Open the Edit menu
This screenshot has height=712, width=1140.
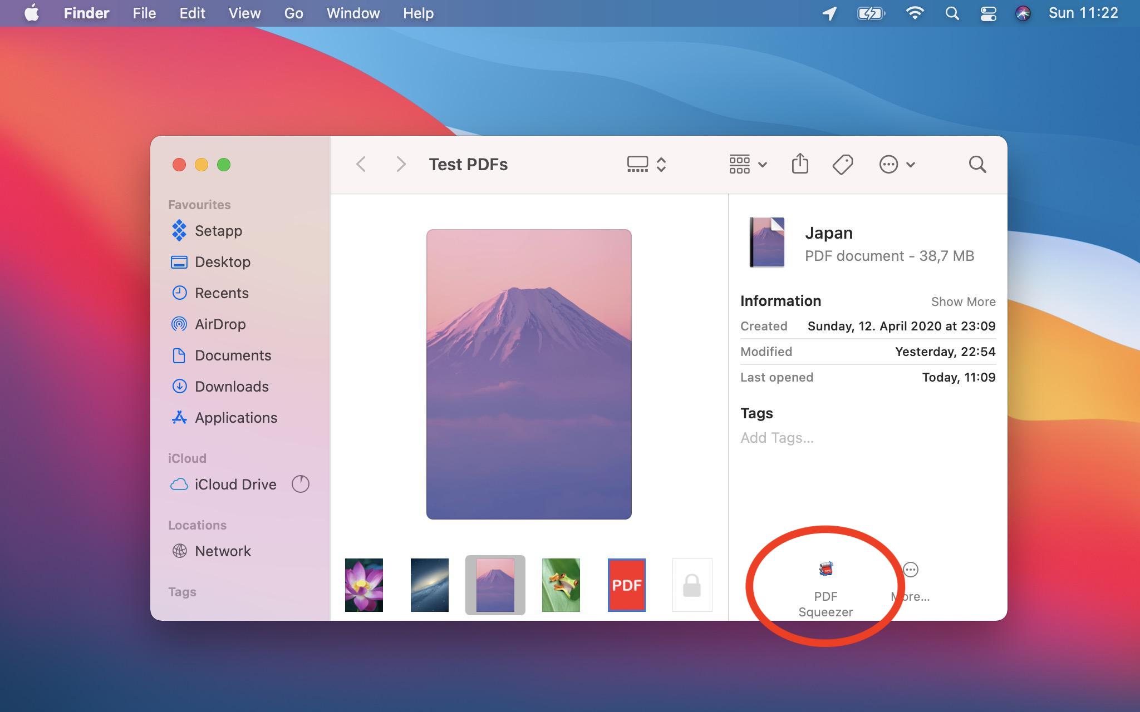pos(192,13)
